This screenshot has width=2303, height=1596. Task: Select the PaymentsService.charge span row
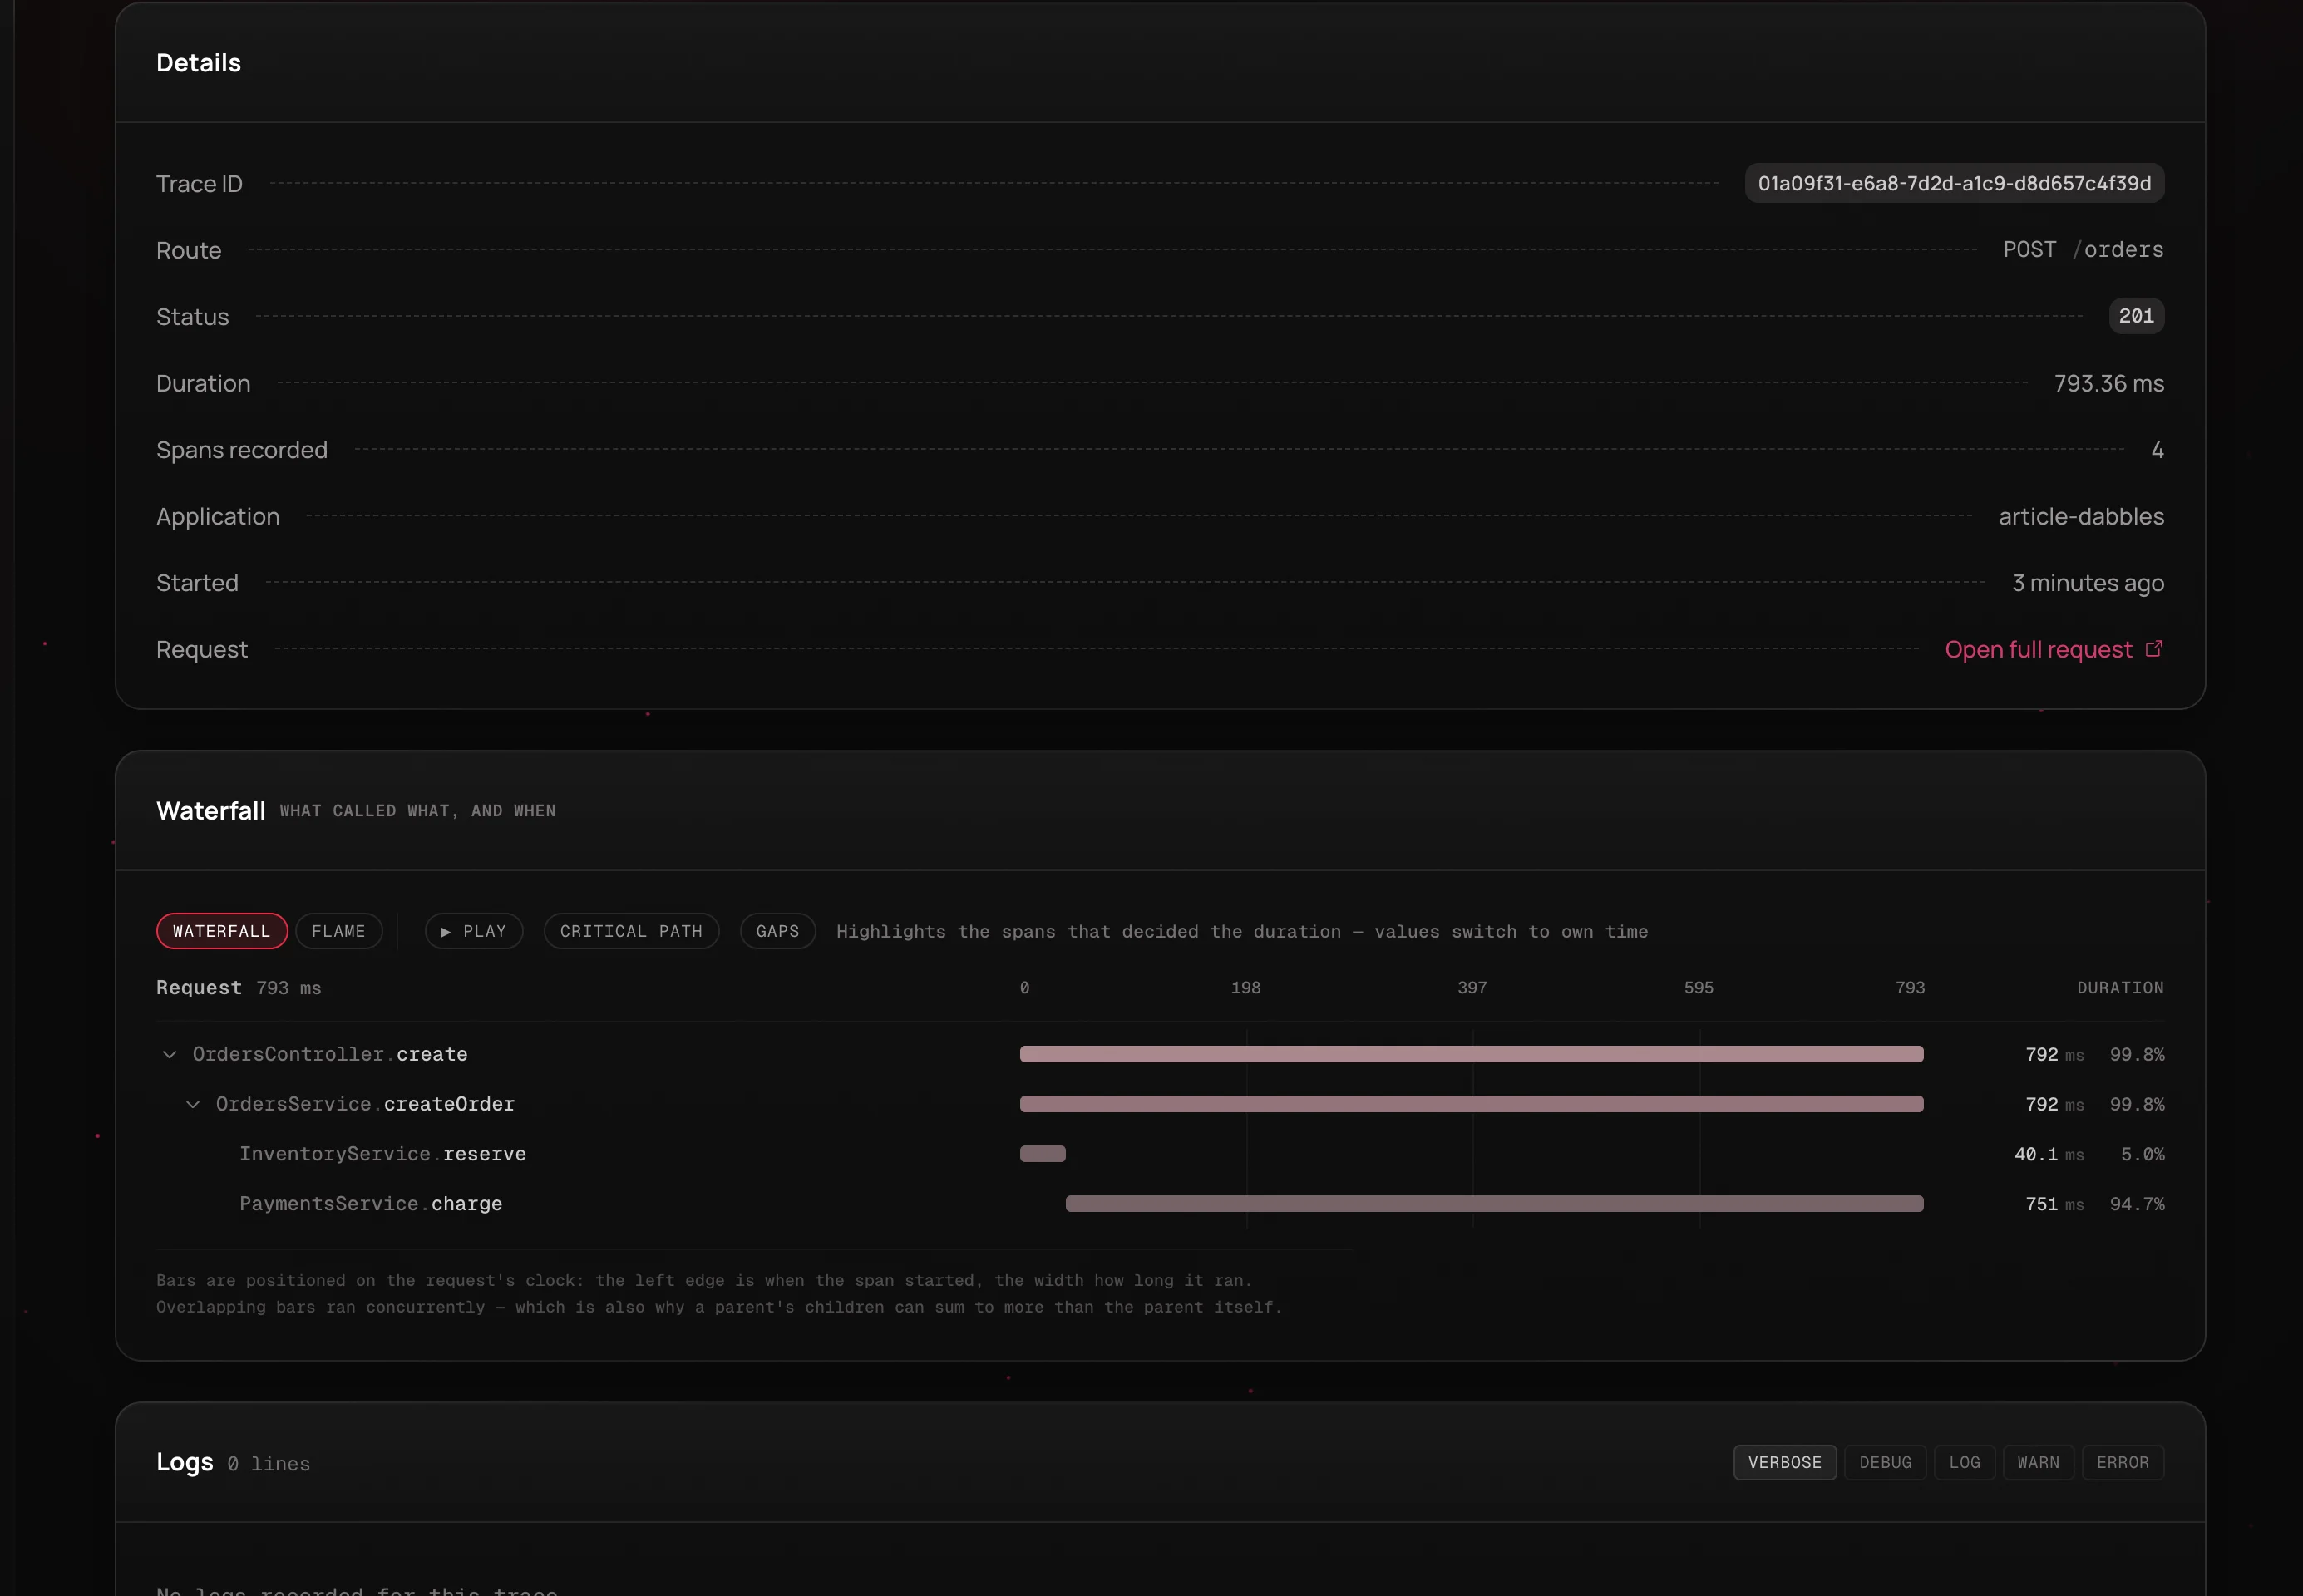click(1160, 1204)
